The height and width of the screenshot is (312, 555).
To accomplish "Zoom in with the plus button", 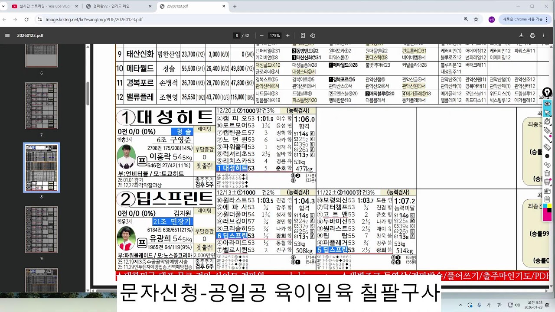I will pyautogui.click(x=287, y=36).
